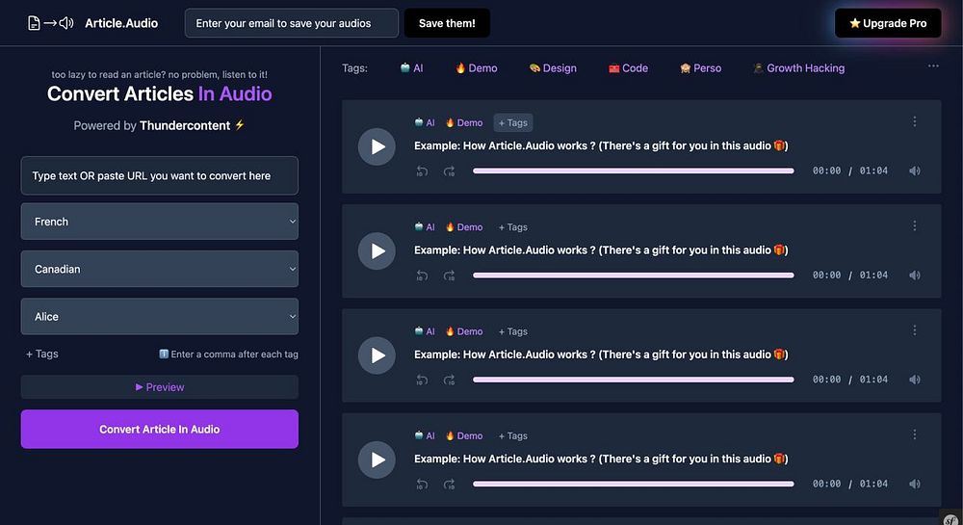
Task: Skip forward 10 seconds on first audio card
Action: (449, 171)
